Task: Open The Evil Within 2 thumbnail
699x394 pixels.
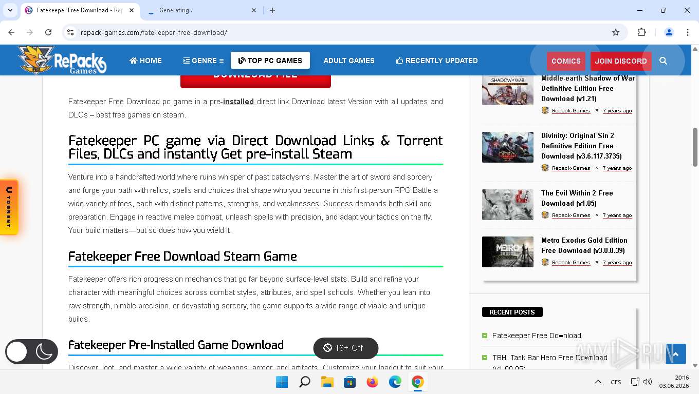Action: (508, 205)
